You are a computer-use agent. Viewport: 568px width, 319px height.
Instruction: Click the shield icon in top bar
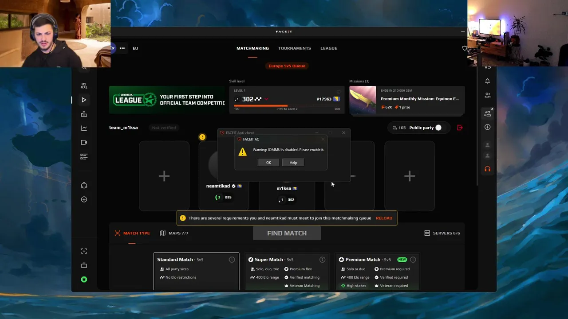point(465,48)
